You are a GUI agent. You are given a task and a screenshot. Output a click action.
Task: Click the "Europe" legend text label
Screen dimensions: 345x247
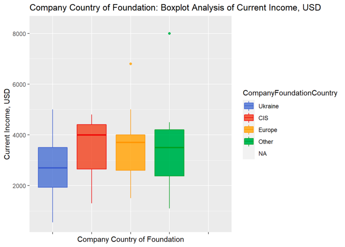[268, 130]
